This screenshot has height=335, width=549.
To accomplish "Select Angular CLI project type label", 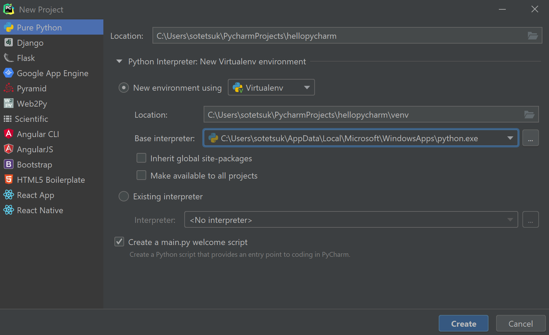I will (x=38, y=134).
